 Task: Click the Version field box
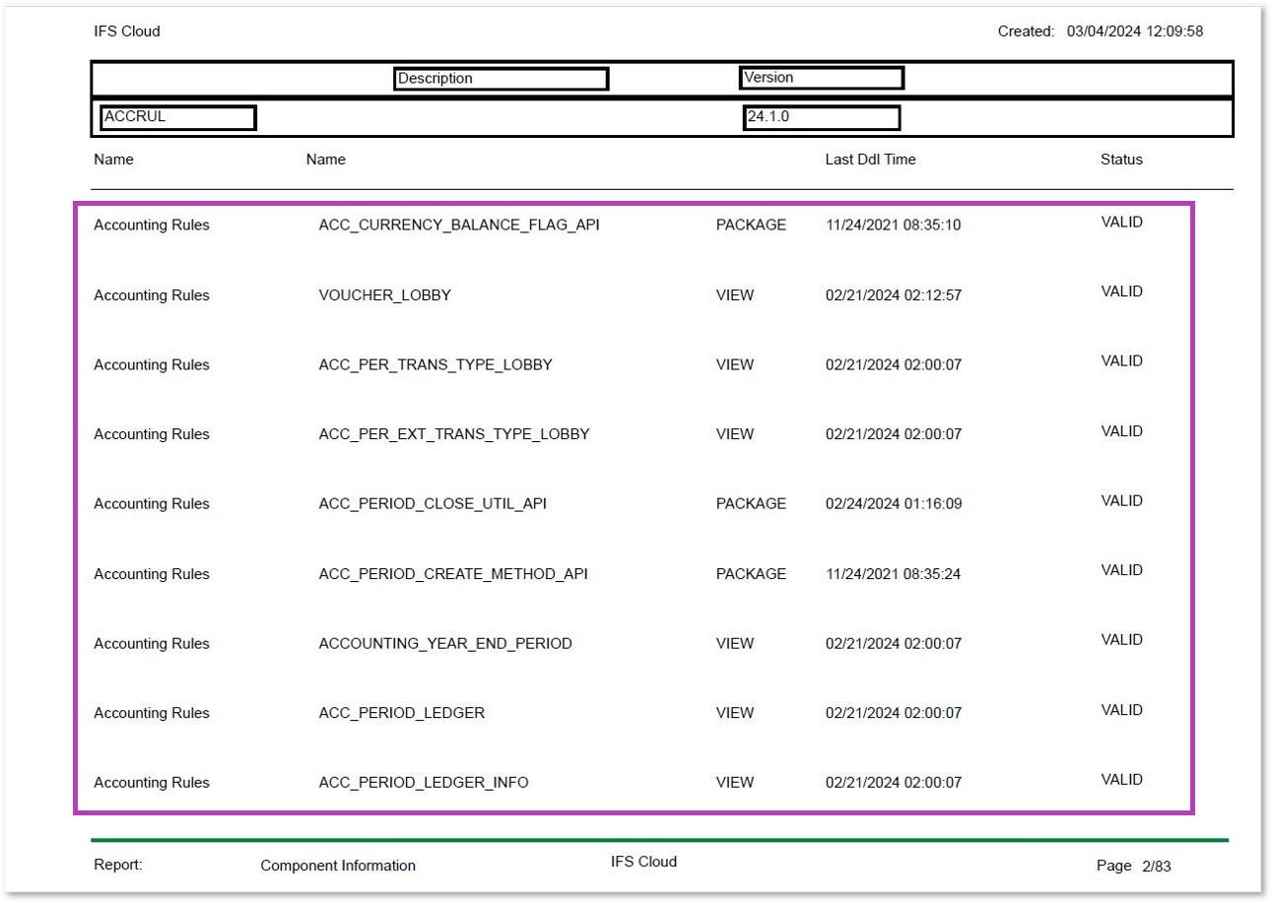coord(821,78)
